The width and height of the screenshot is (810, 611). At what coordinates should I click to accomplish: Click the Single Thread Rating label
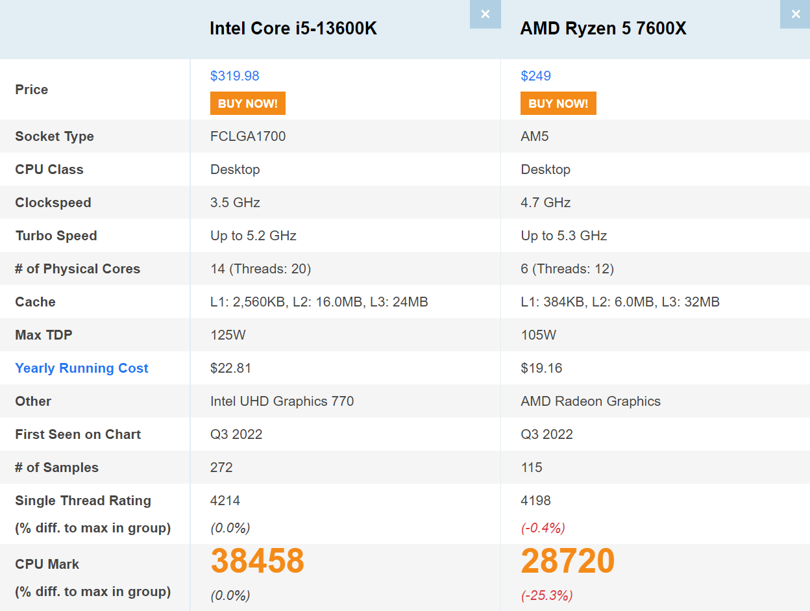tap(83, 501)
